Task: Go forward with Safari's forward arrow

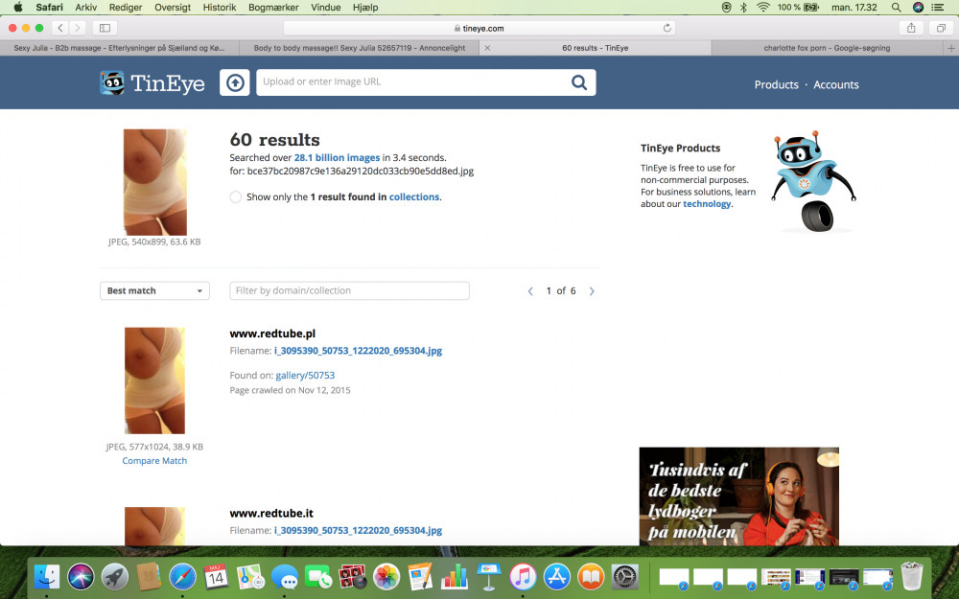Action: click(x=77, y=28)
